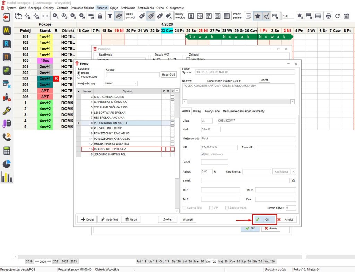Image resolution: width=355 pixels, height=272 pixels.
Task: Click the printer icon in the toolbar
Action: coord(328,16)
